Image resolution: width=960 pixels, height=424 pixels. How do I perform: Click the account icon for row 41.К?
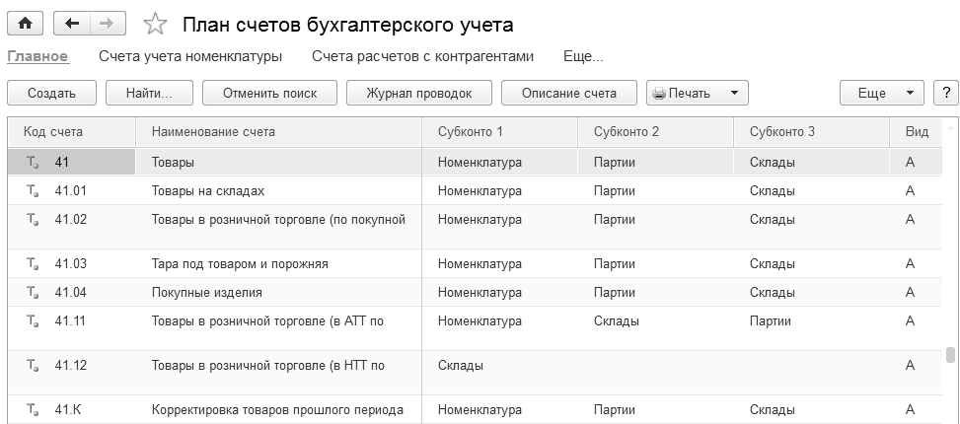[x=33, y=410]
